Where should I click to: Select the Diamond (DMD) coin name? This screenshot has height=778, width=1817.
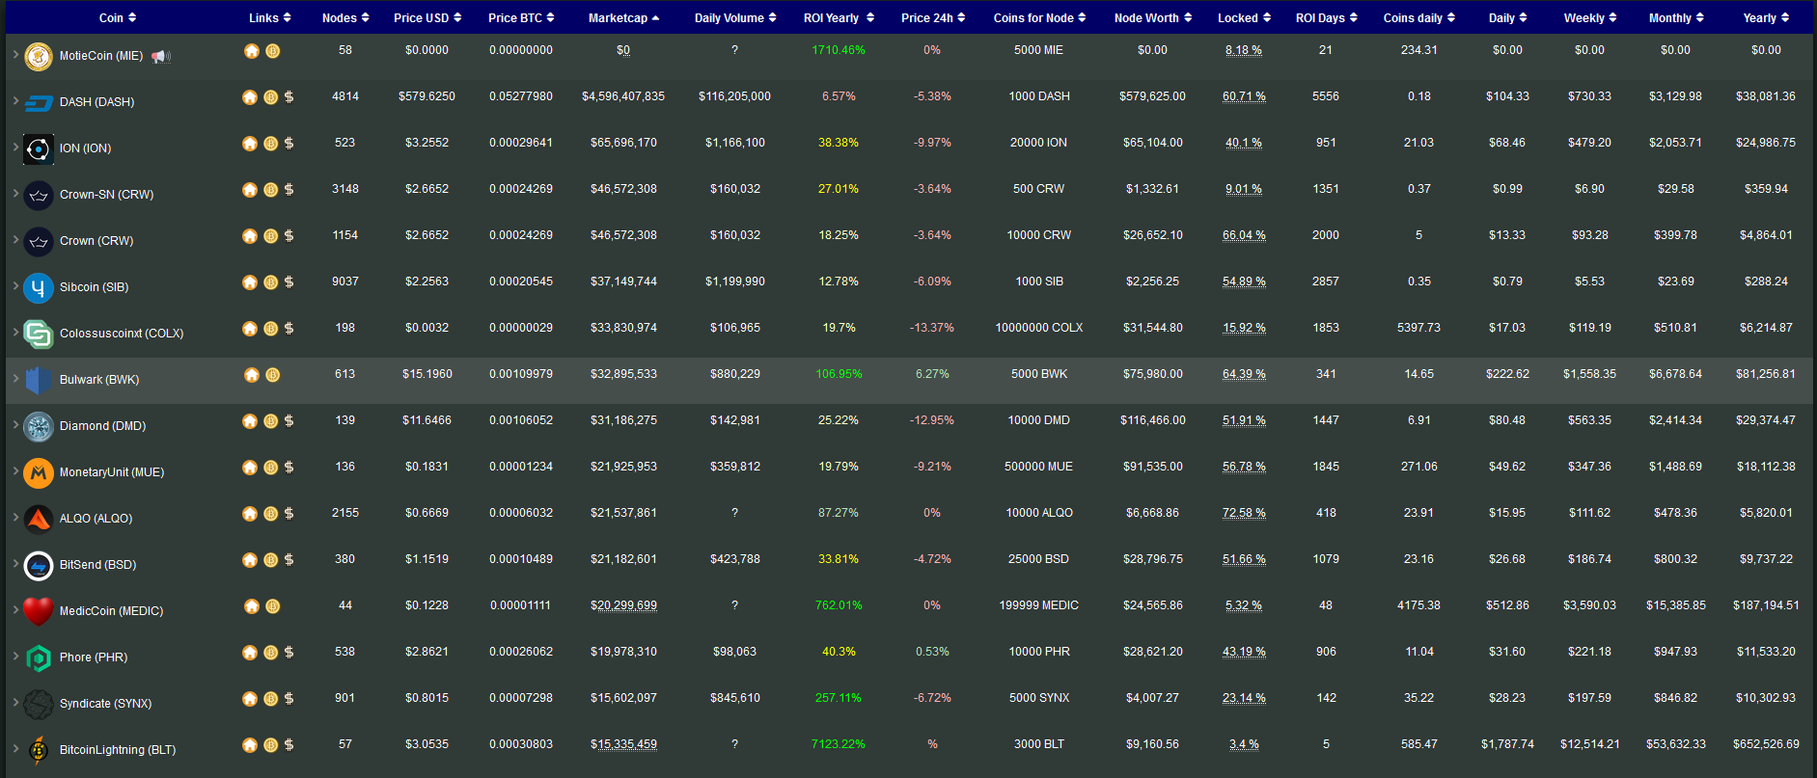pyautogui.click(x=102, y=426)
